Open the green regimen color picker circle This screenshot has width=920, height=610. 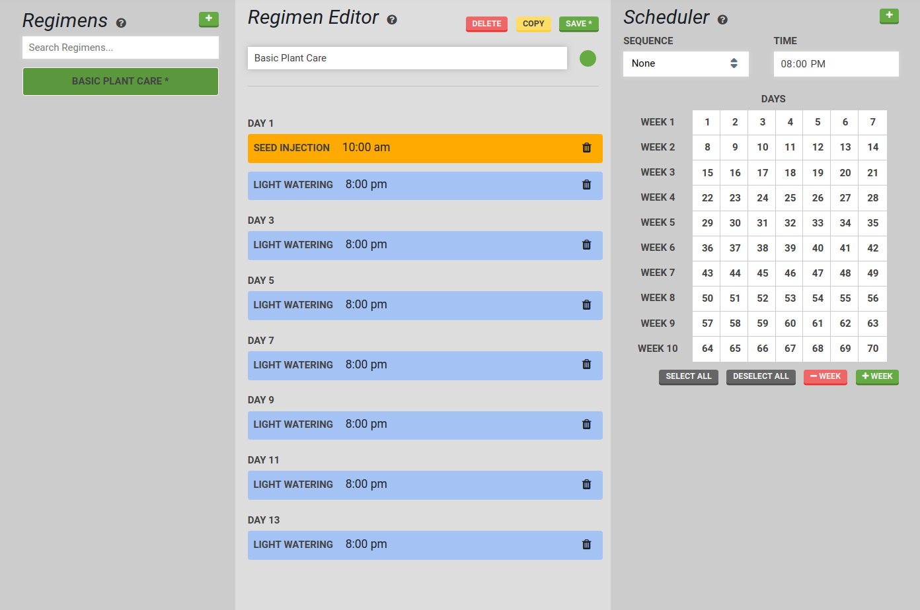(588, 58)
